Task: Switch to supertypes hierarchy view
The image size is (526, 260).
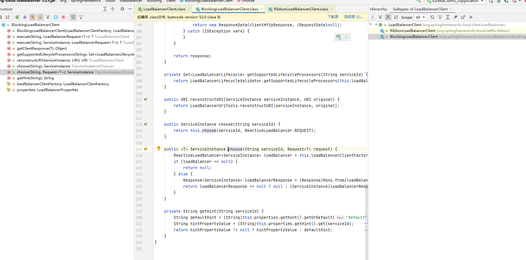Action: click(x=380, y=17)
